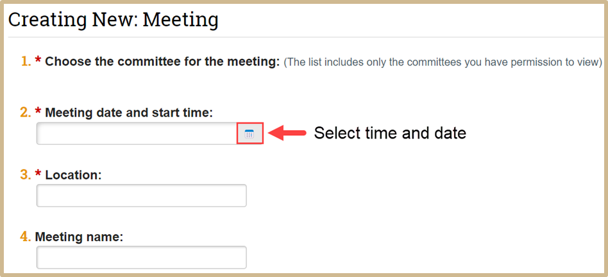
Task: Click into the Location text field
Action: pos(141,196)
